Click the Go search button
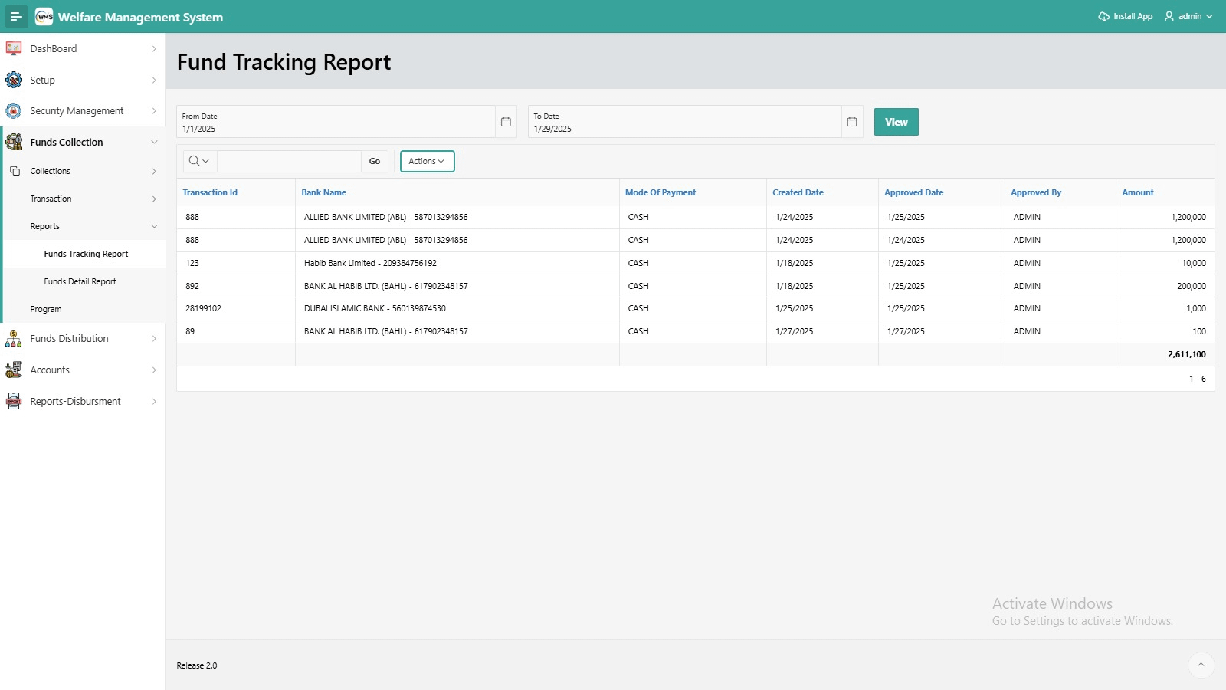Image resolution: width=1226 pixels, height=690 pixels. (375, 161)
